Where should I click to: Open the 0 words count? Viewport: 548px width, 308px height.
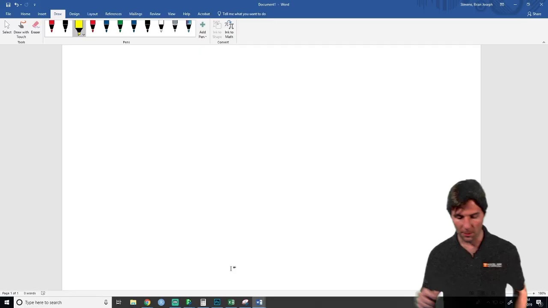(30, 293)
